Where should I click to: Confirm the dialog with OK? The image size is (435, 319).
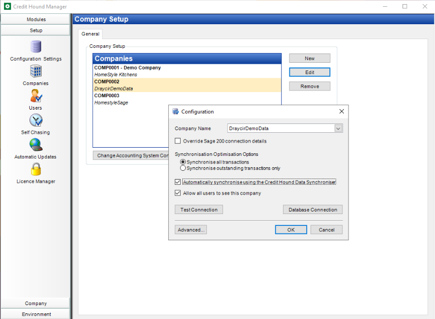point(291,229)
